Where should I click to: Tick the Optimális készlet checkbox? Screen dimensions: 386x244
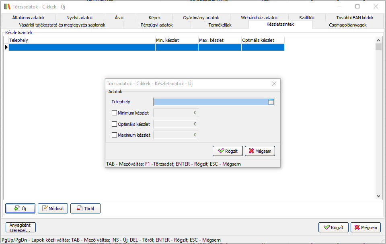point(114,124)
